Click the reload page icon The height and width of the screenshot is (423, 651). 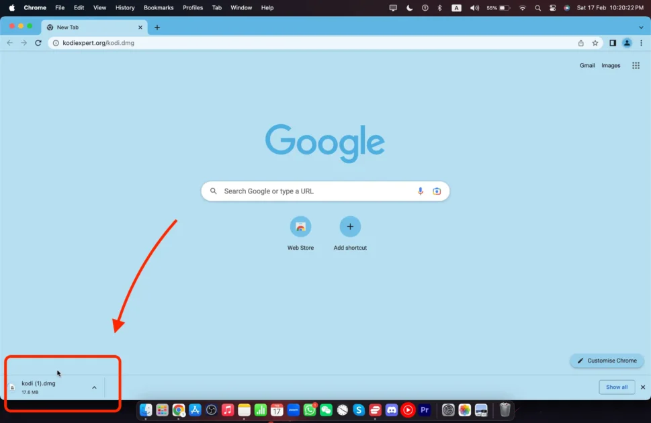click(x=38, y=43)
